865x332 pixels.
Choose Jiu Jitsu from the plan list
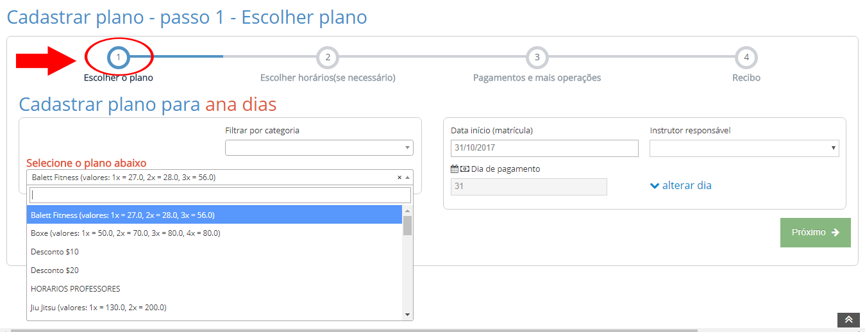point(99,308)
